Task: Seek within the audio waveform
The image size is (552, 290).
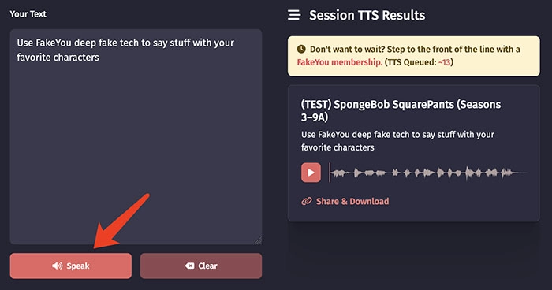Action: point(427,173)
